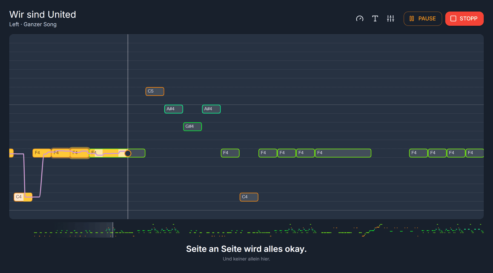Pause playback with the PAUSE button
The height and width of the screenshot is (273, 493).
pyautogui.click(x=423, y=19)
